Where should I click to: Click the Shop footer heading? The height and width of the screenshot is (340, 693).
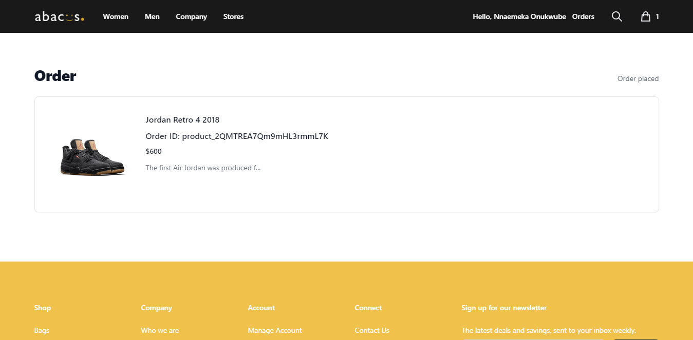43,308
